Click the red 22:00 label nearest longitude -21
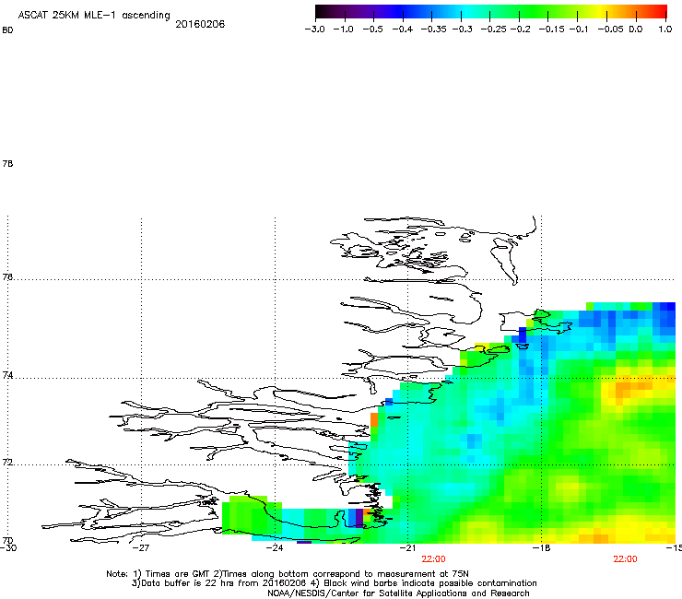Screen dimensions: 682x599 434,559
